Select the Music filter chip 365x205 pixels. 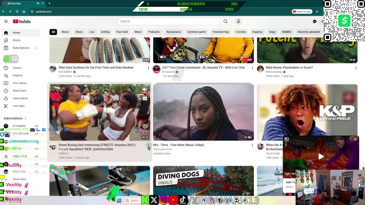[x=65, y=32]
